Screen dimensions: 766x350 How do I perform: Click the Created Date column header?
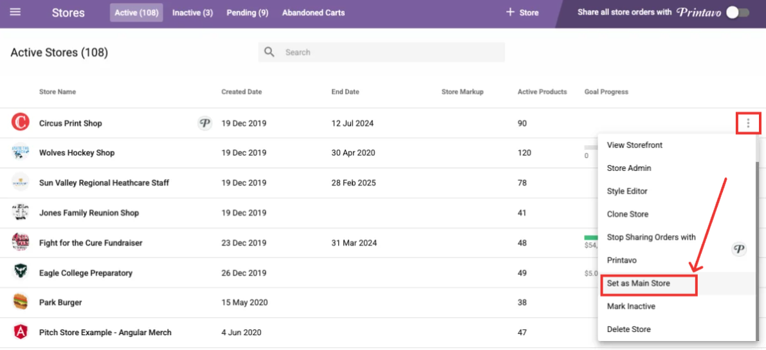241,92
